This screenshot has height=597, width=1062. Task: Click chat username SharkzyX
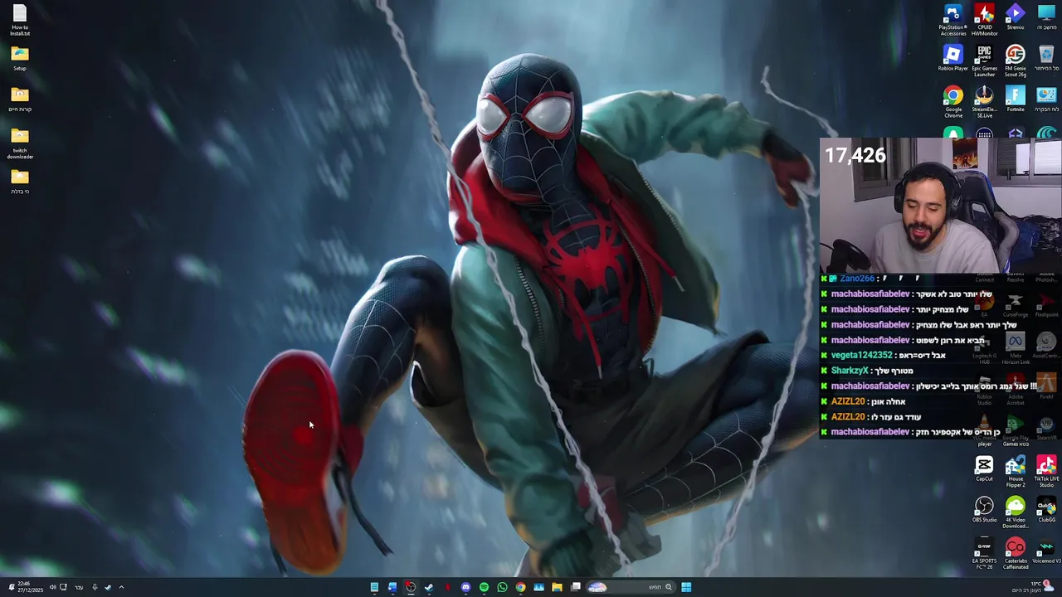[x=849, y=371]
